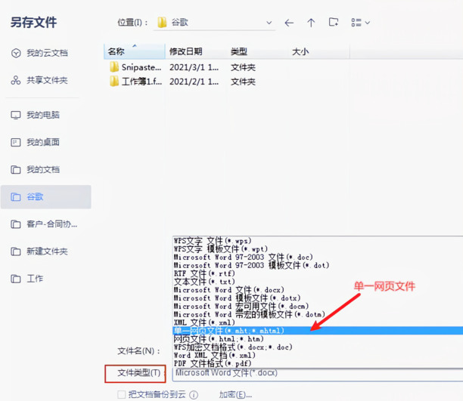
Task: Click the Snipaste folder icon
Action: point(114,67)
